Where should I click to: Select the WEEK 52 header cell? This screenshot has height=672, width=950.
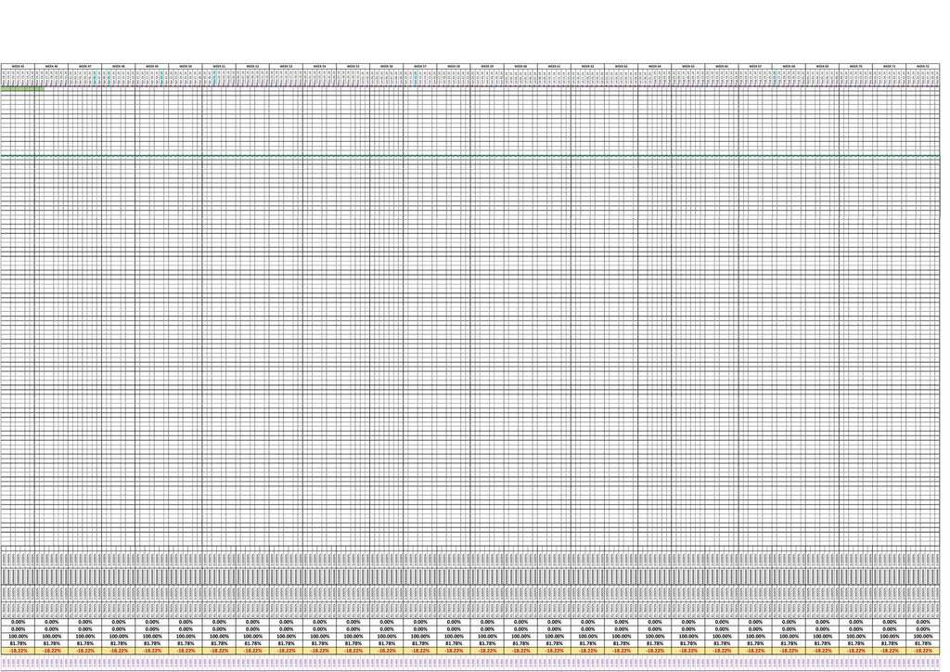point(252,66)
